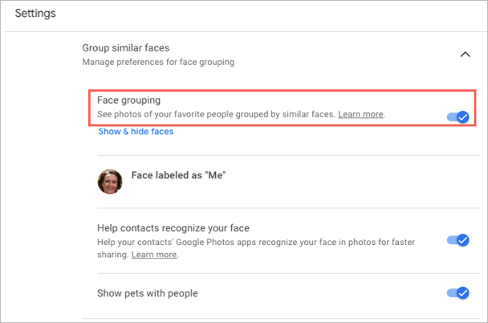The image size is (488, 323).
Task: Click the profile face avatar thumbnail
Action: click(110, 182)
